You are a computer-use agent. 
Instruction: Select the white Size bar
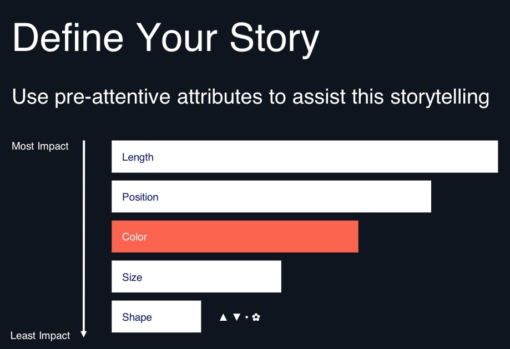point(196,276)
